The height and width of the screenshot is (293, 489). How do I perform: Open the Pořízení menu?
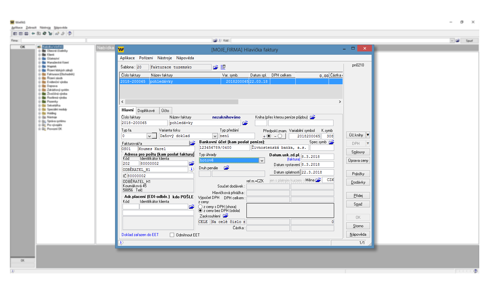click(146, 58)
